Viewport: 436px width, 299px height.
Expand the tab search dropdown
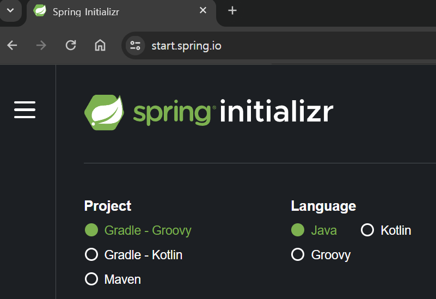10,10
